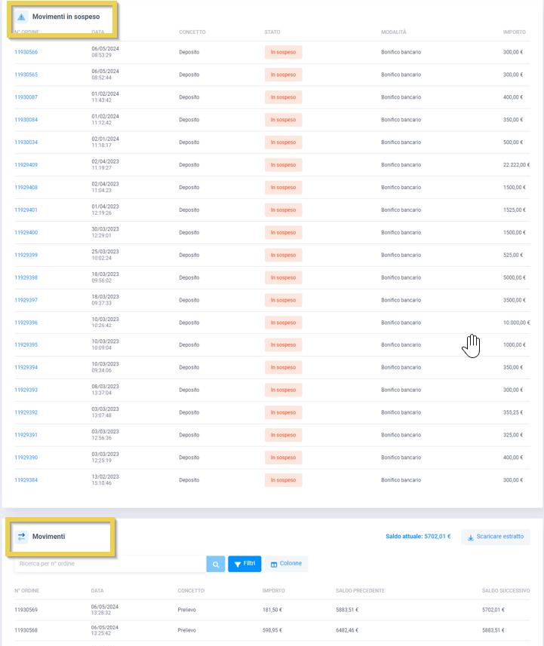Focus the Ricerca per n° ordine field

click(x=109, y=564)
